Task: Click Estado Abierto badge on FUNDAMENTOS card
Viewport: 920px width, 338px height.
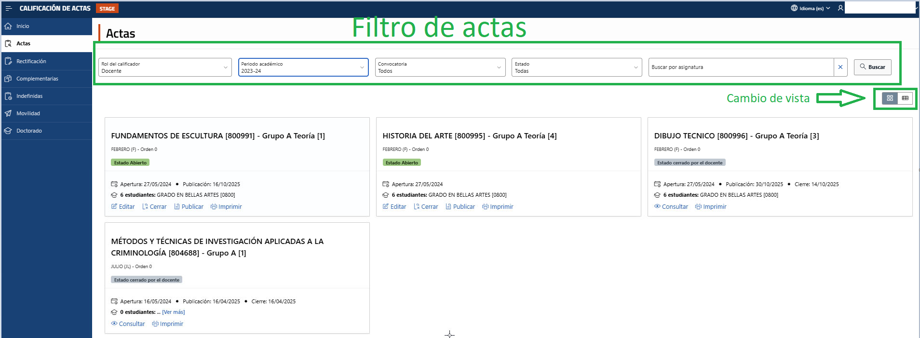Action: pos(130,162)
